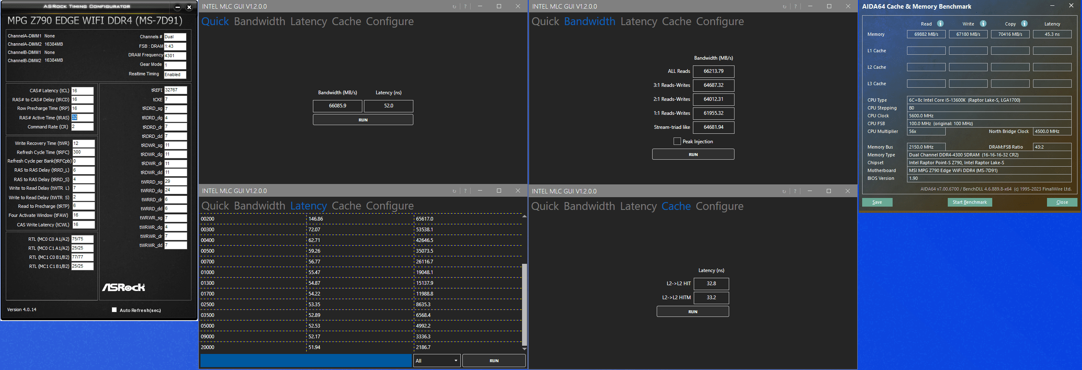Select Quick tab in Bandwidth MLC window
Image resolution: width=1082 pixels, height=370 pixels.
545,21
